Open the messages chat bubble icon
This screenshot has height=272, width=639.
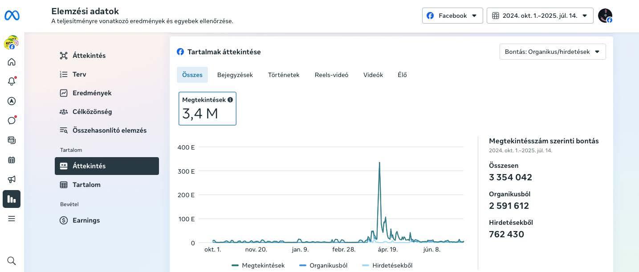pos(12,121)
